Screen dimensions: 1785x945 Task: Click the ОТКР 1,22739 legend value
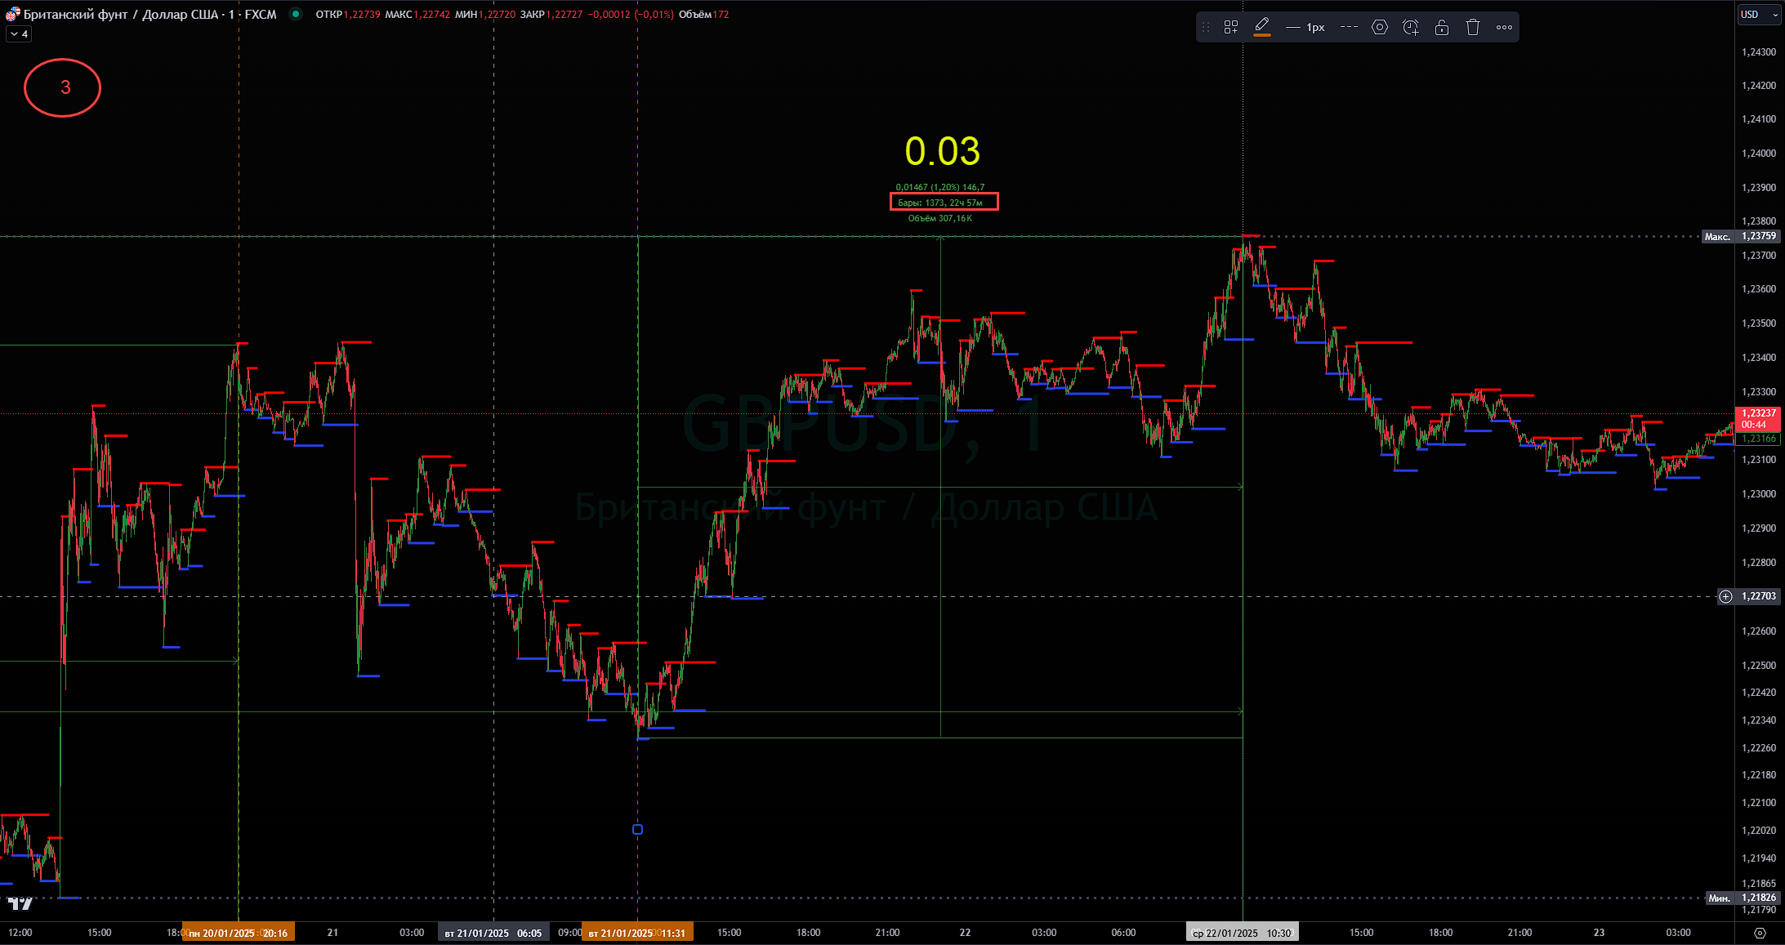pos(348,14)
